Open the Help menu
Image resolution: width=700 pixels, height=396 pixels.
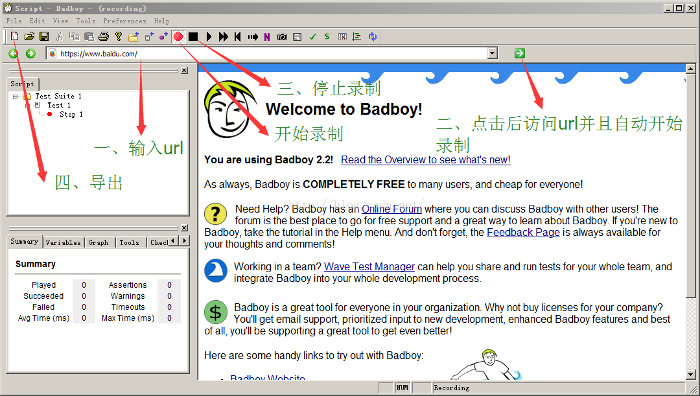coord(161,21)
